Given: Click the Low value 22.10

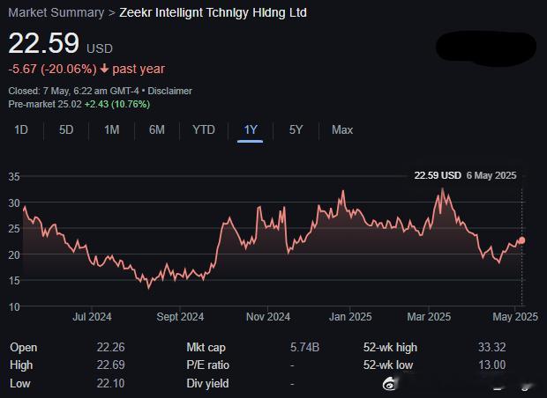Looking at the screenshot, I should [110, 383].
